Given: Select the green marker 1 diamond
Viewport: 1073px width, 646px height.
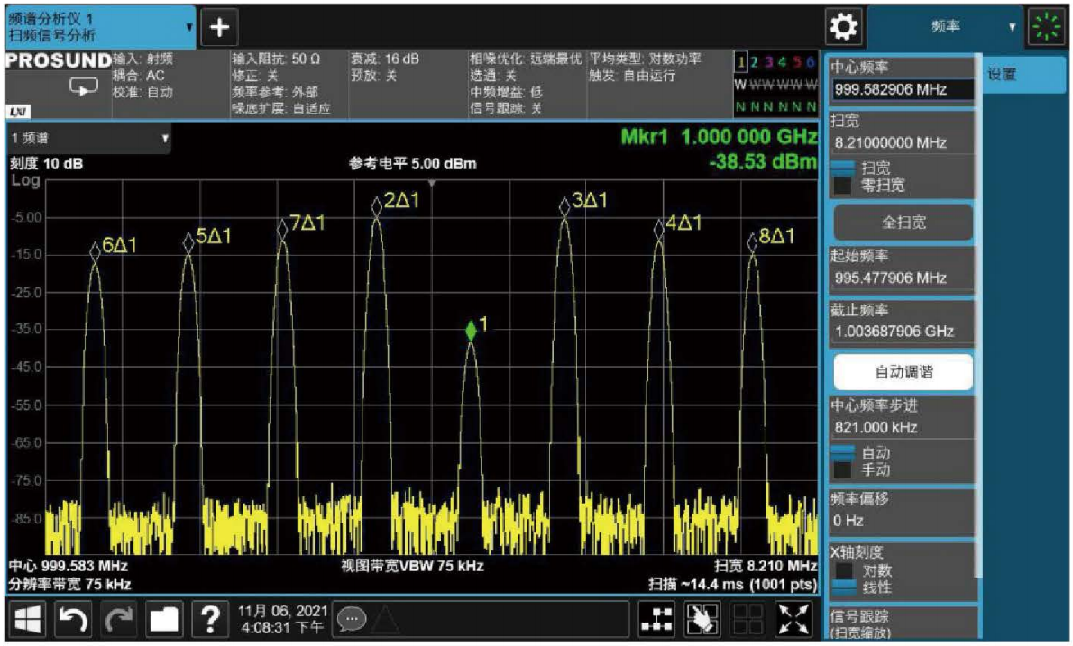Looking at the screenshot, I should click(471, 331).
